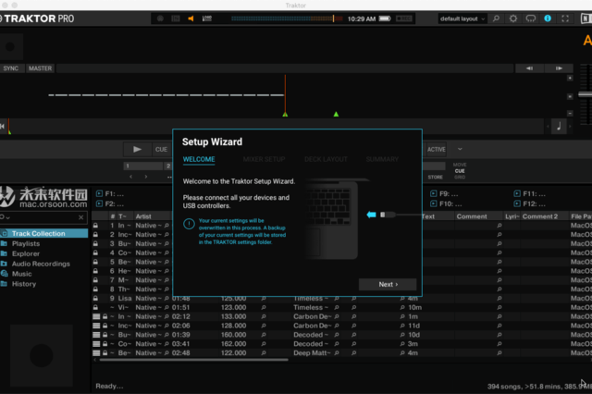This screenshot has height=394, width=592.
Task: Click the Deep Matt~ release cell
Action: pos(312,353)
